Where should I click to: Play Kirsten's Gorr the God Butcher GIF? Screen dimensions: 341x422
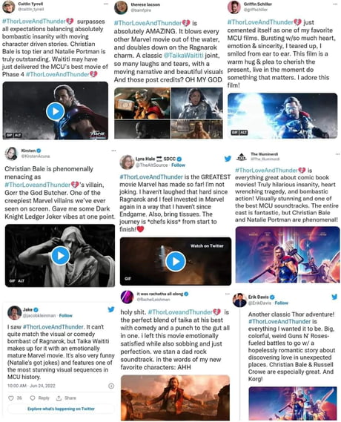(x=60, y=255)
